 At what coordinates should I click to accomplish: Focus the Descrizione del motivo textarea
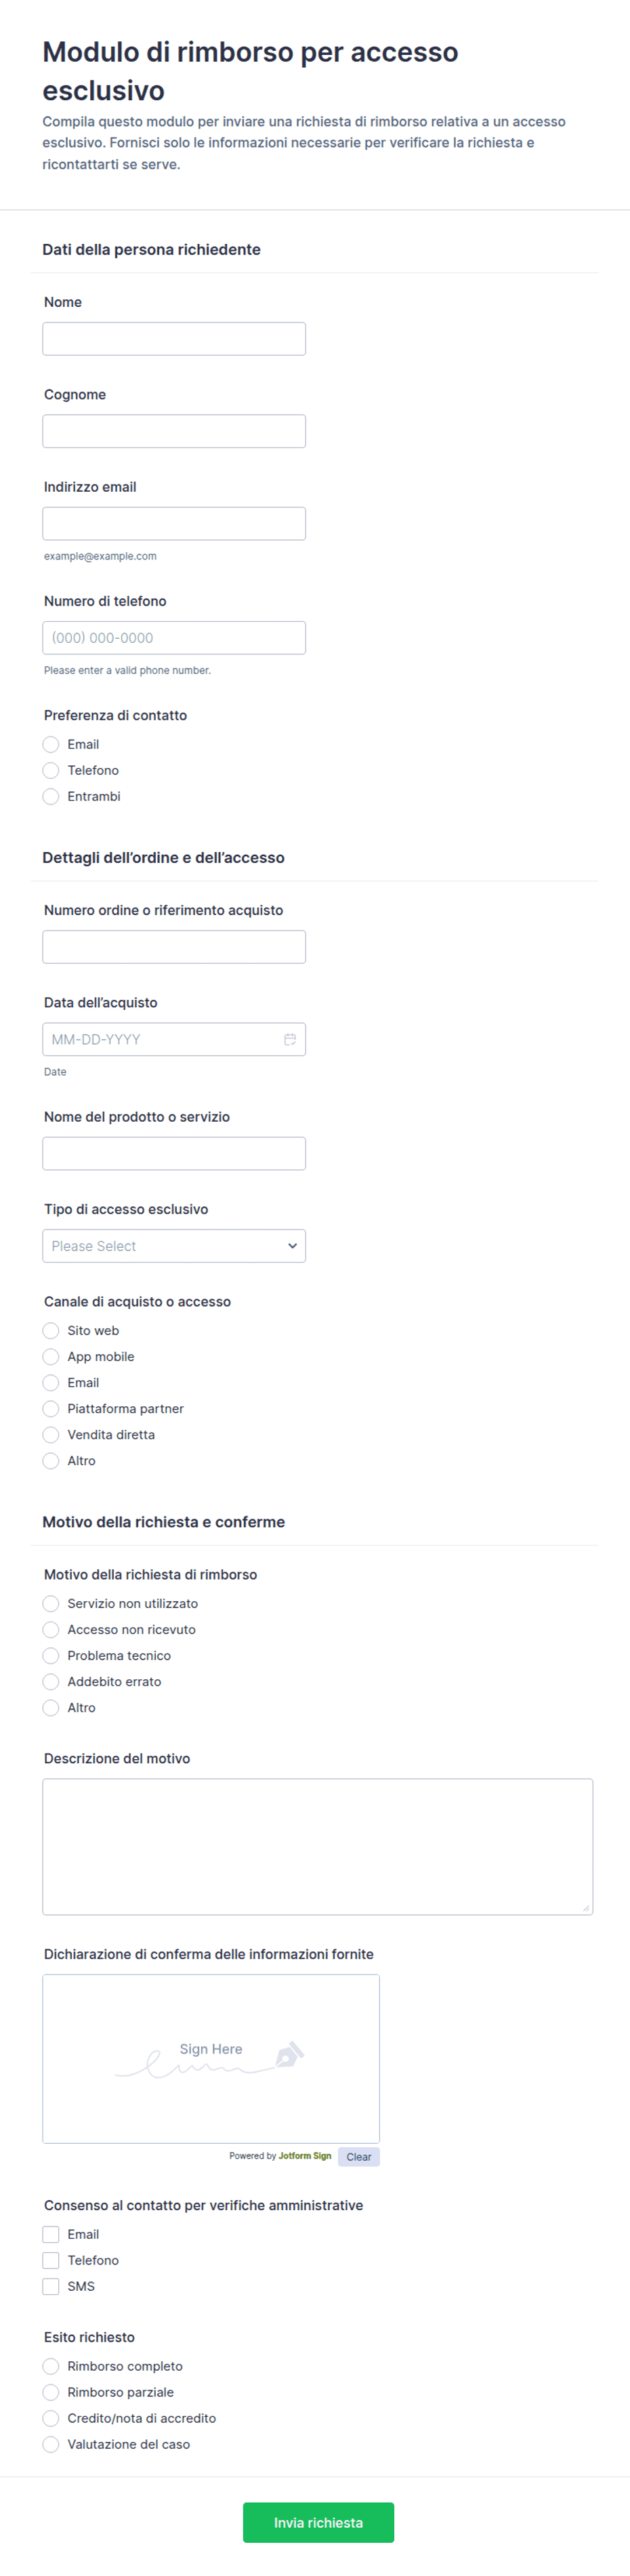coord(318,1847)
